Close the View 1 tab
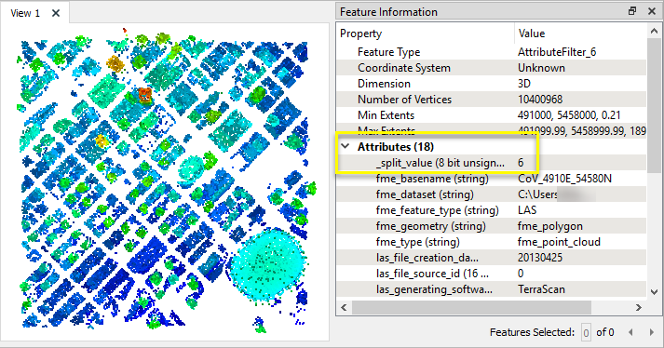 tap(56, 13)
